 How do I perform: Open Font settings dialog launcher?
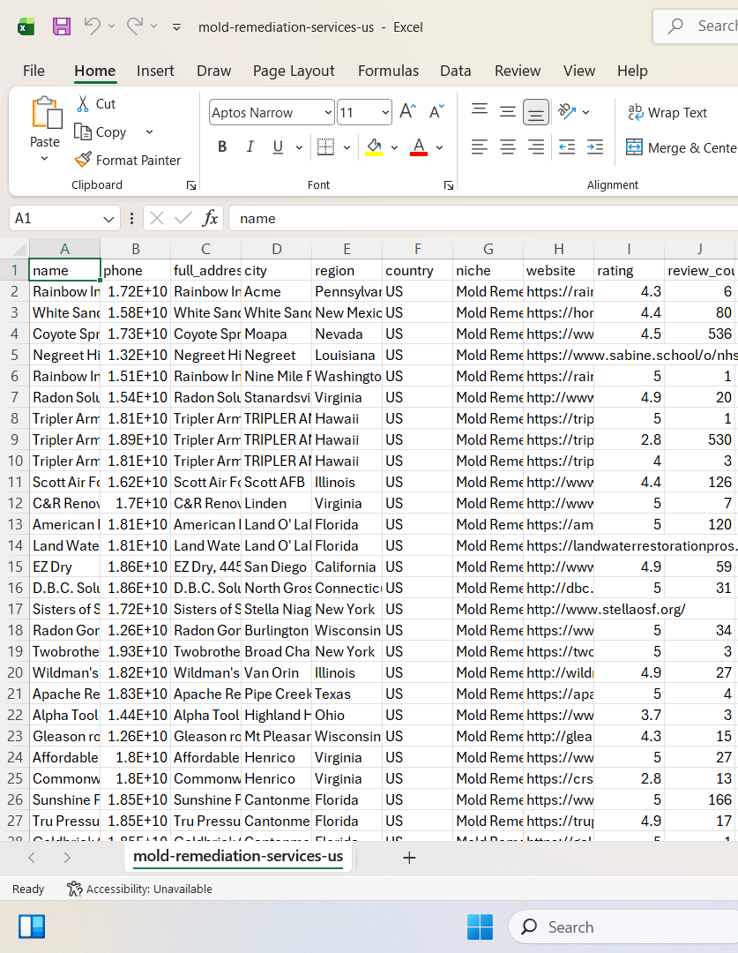point(448,185)
